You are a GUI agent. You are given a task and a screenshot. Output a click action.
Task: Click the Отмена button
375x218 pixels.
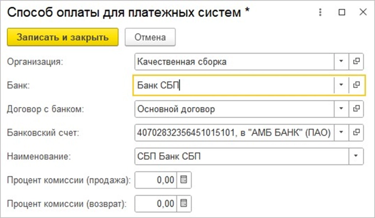pos(150,37)
